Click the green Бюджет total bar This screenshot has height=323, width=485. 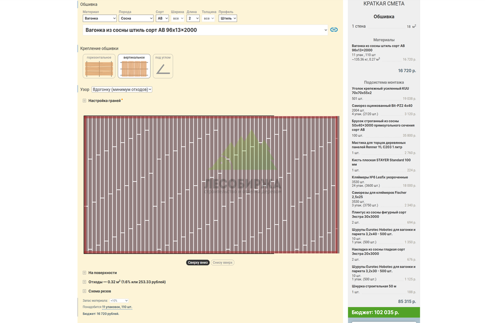tap(384, 312)
